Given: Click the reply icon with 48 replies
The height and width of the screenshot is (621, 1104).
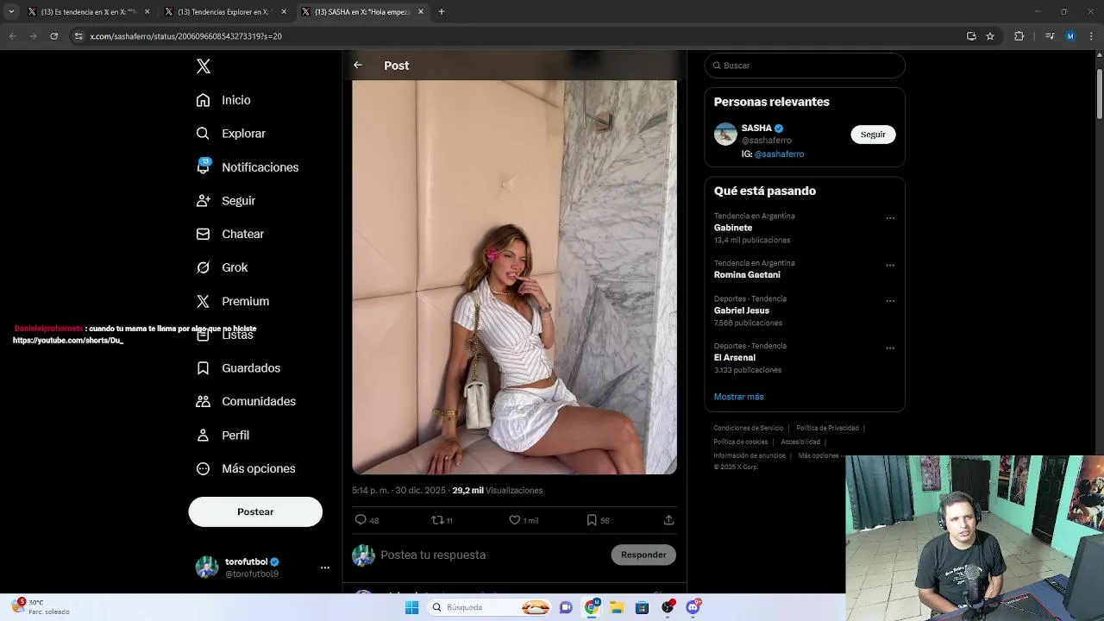Looking at the screenshot, I should point(367,520).
